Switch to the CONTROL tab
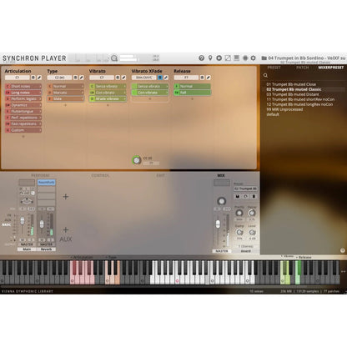Viewport: 347px width, 347px height. [x=100, y=175]
